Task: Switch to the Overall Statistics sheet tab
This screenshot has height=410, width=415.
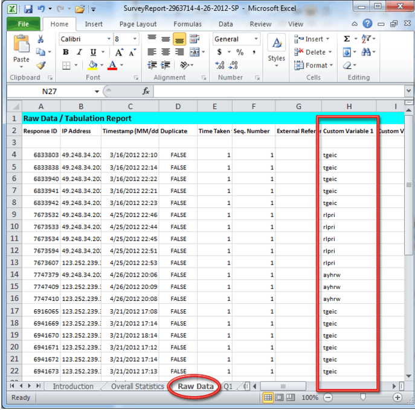Action: tap(137, 386)
